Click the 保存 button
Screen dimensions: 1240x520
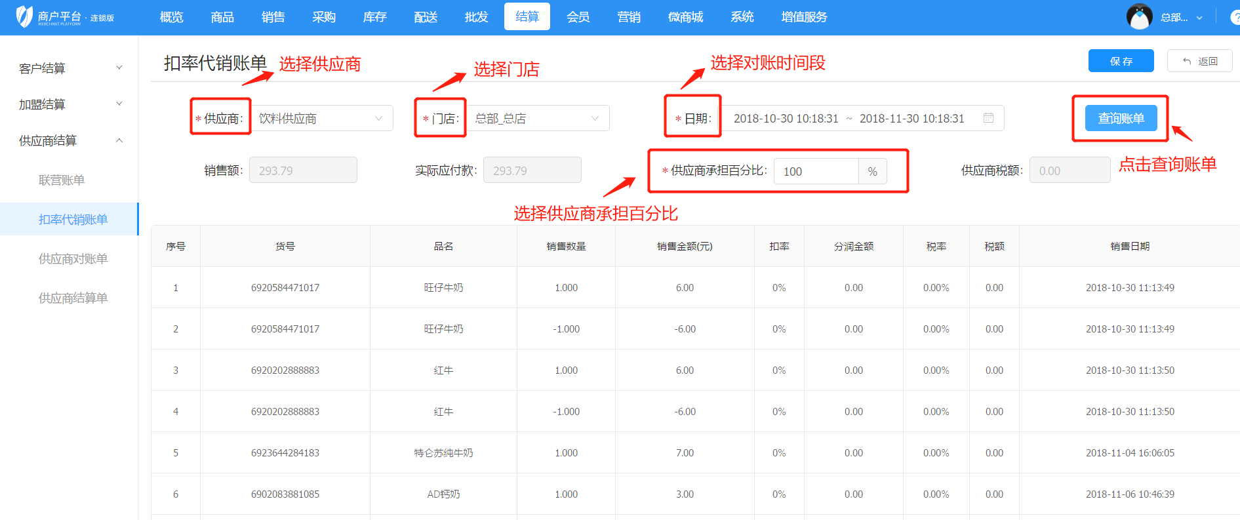[1121, 61]
